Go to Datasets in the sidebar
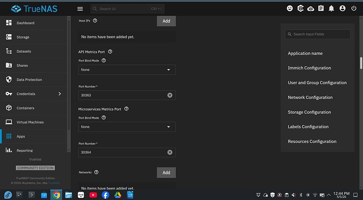The image size is (363, 200). pos(34,51)
